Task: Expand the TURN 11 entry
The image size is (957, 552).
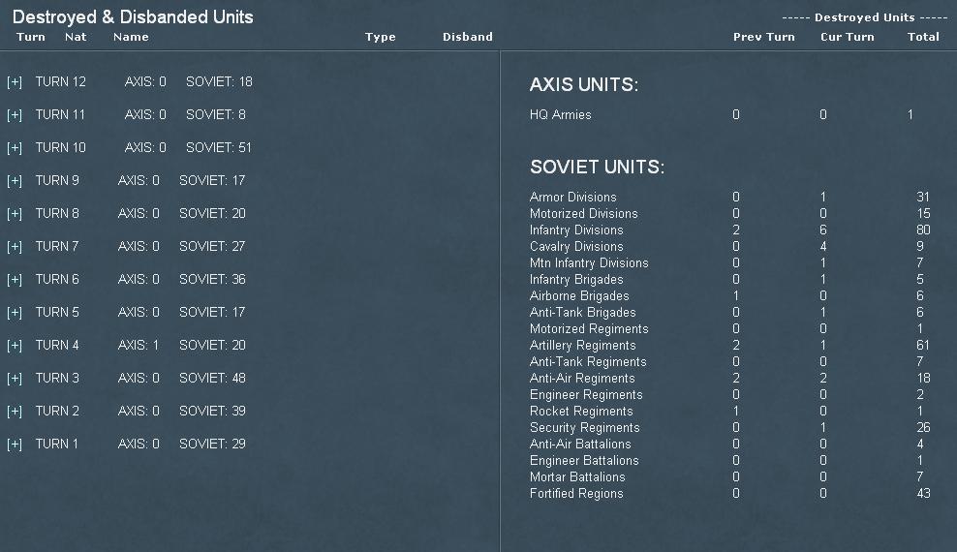Action: [15, 115]
